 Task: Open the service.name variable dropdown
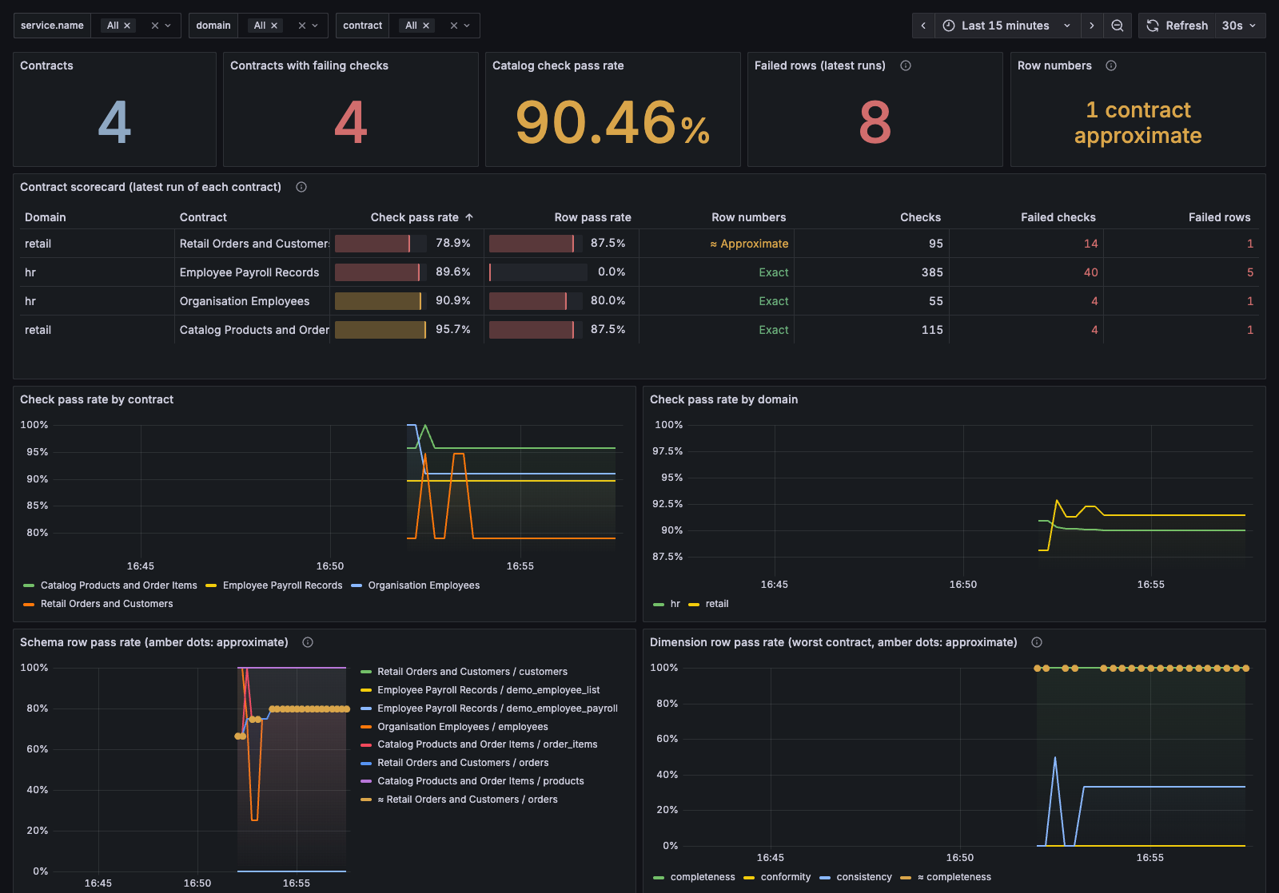[168, 26]
